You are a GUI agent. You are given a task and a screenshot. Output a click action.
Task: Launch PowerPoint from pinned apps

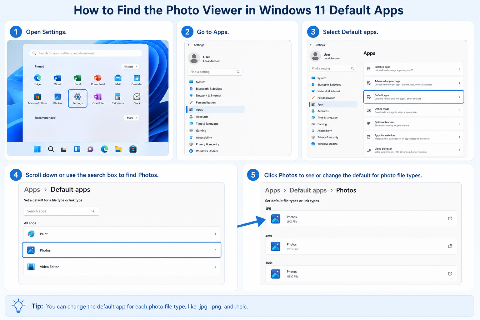point(98,80)
